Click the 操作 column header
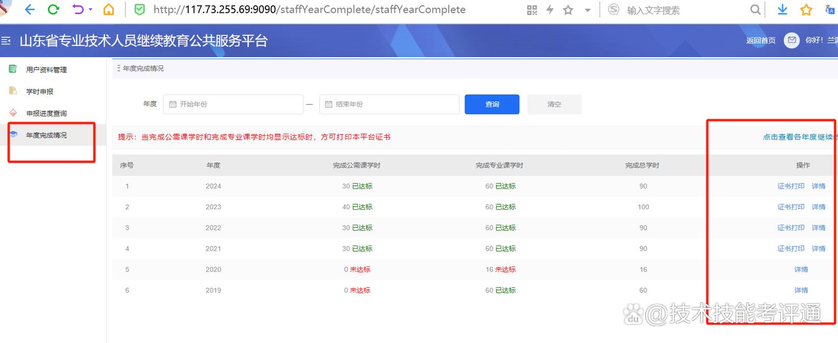838x343 pixels. (x=803, y=165)
